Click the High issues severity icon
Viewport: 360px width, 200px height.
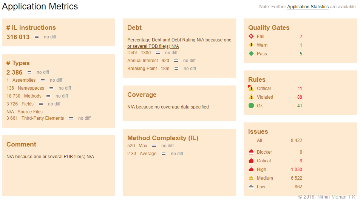click(x=251, y=169)
